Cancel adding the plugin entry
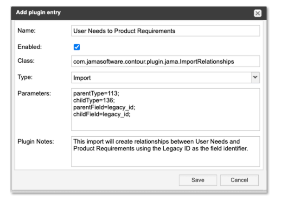 pos(239,180)
